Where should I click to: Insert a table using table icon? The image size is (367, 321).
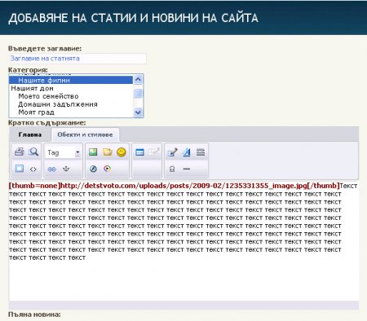pyautogui.click(x=139, y=152)
